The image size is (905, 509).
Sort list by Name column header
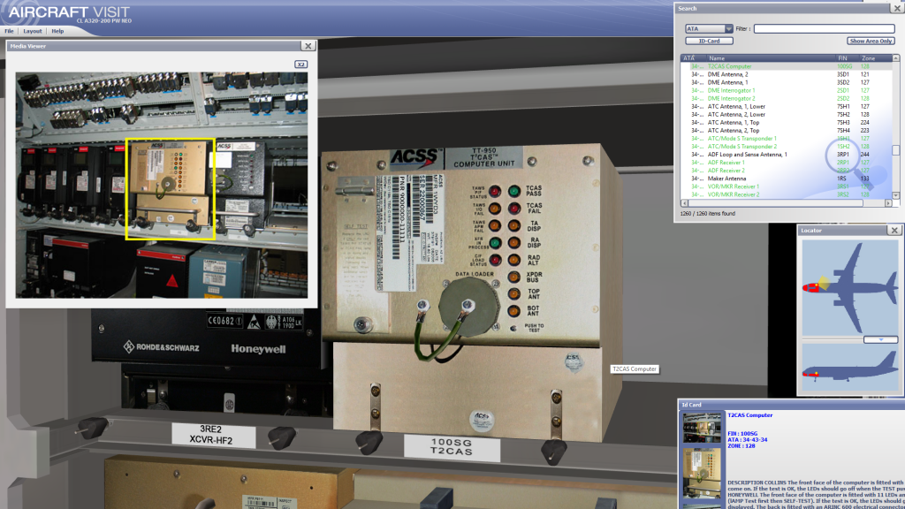(771, 58)
